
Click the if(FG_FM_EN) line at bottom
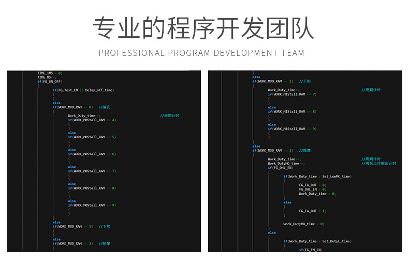tap(311, 250)
